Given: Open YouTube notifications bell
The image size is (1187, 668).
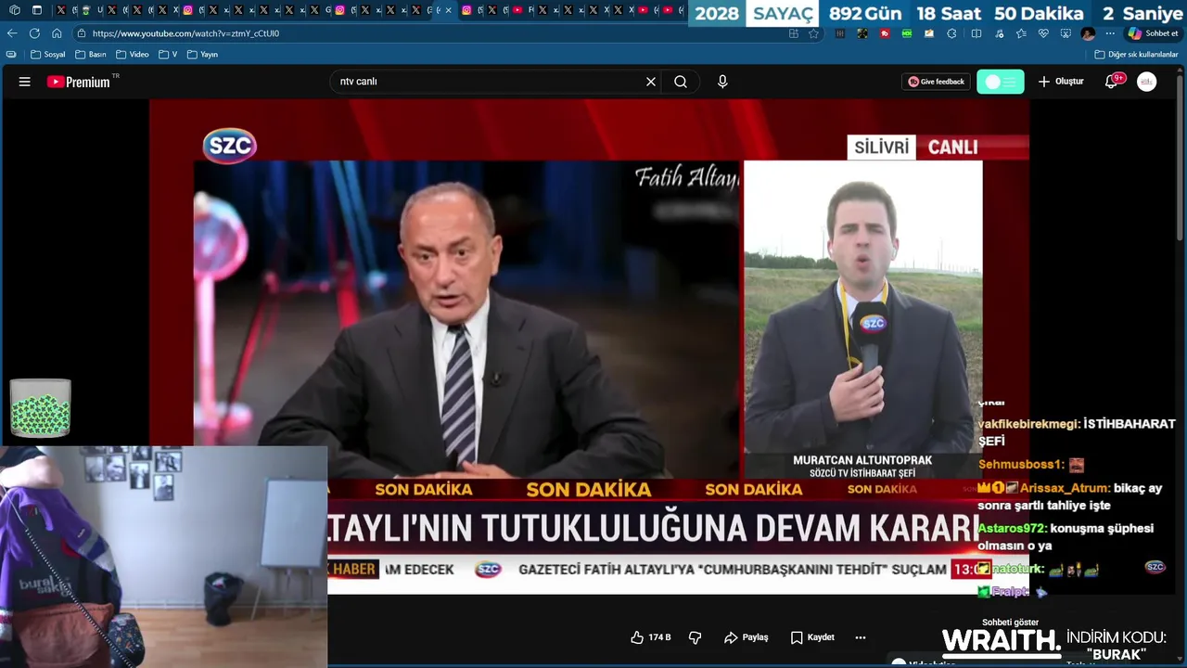Looking at the screenshot, I should tap(1111, 82).
